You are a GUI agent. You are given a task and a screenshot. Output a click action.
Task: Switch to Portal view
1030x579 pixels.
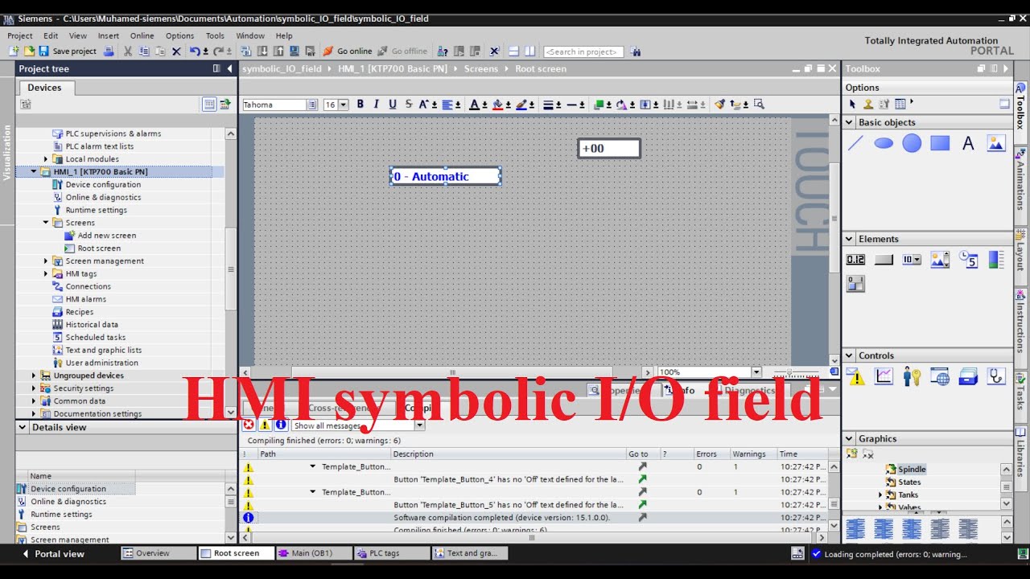(x=53, y=554)
